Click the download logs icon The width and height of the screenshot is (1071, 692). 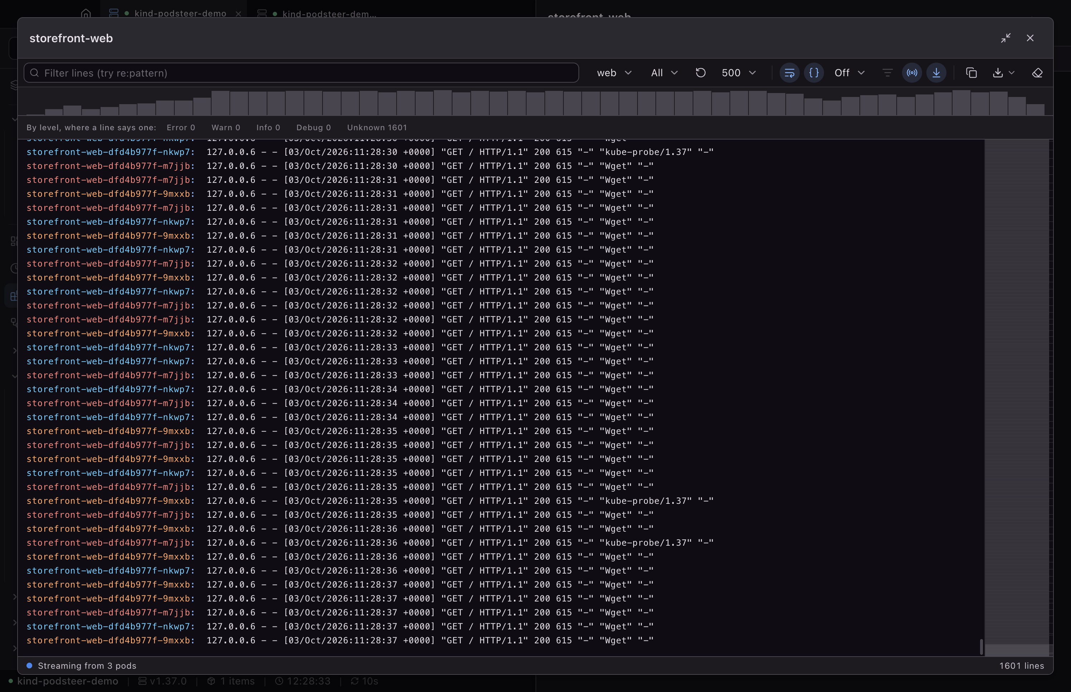(998, 73)
